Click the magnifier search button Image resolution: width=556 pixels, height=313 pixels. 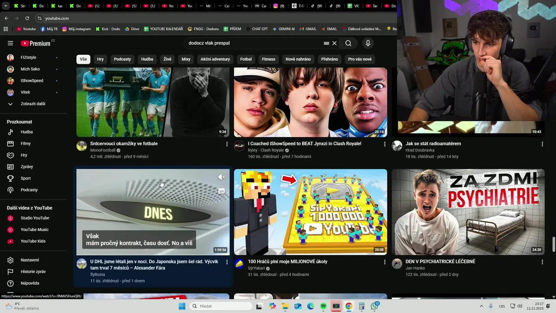tap(348, 43)
